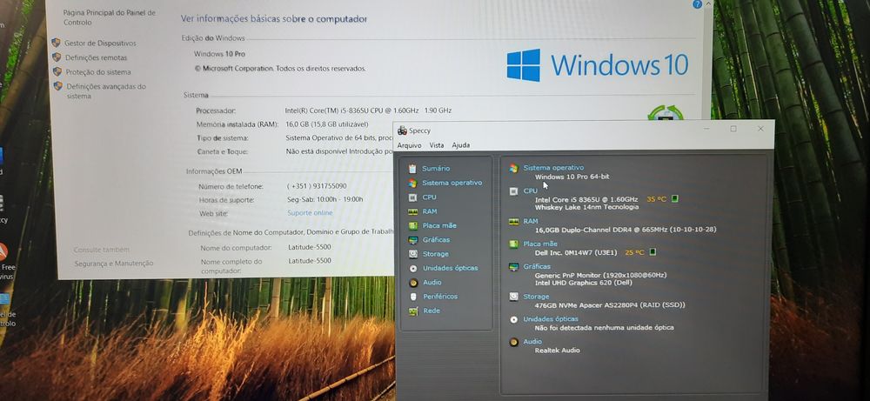This screenshot has height=401, width=870.
Task: Click the speaker icon beside the Audio summary heading
Action: tap(514, 342)
